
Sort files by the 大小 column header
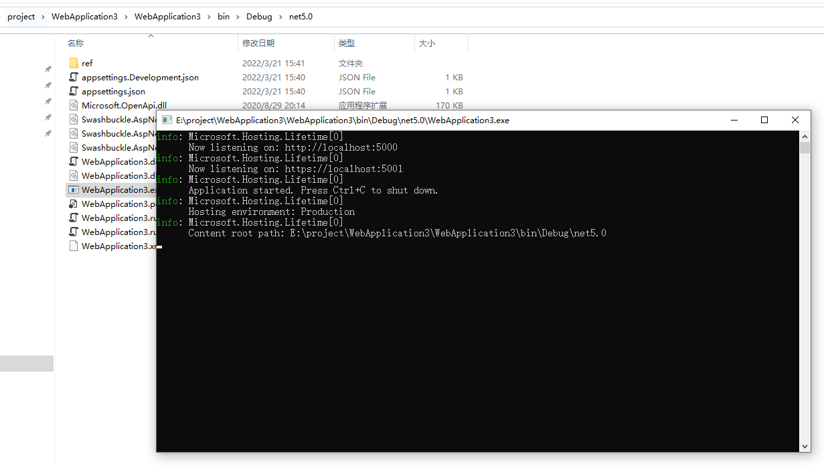[x=427, y=43]
